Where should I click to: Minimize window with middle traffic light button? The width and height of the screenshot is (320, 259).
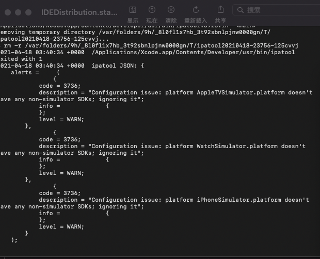18,12
